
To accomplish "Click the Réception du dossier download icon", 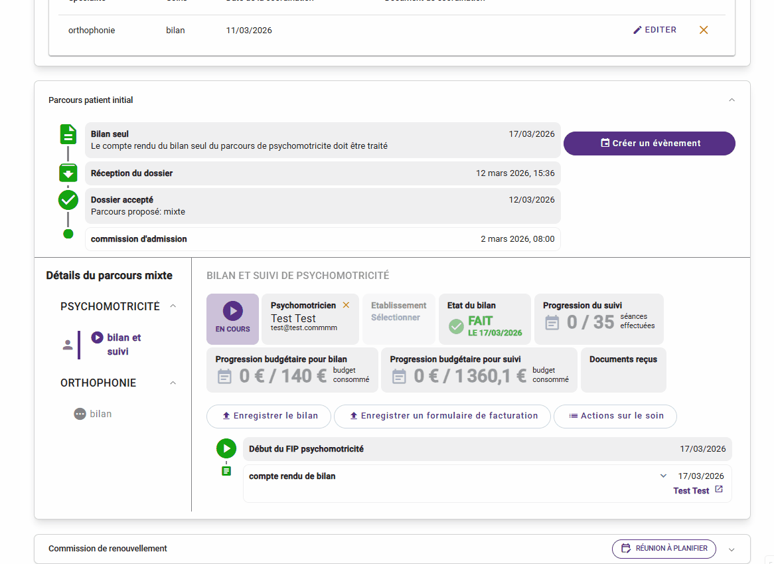I will point(68,173).
